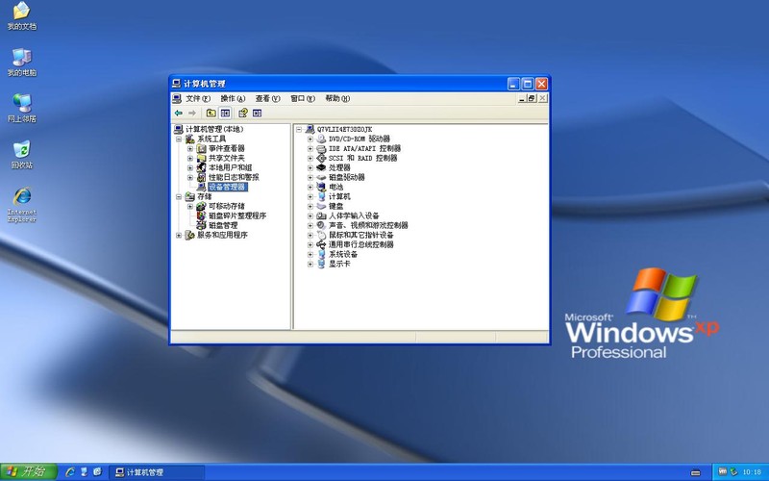Click the 共享文件夹 folder icon
This screenshot has height=481, width=769.
201,158
